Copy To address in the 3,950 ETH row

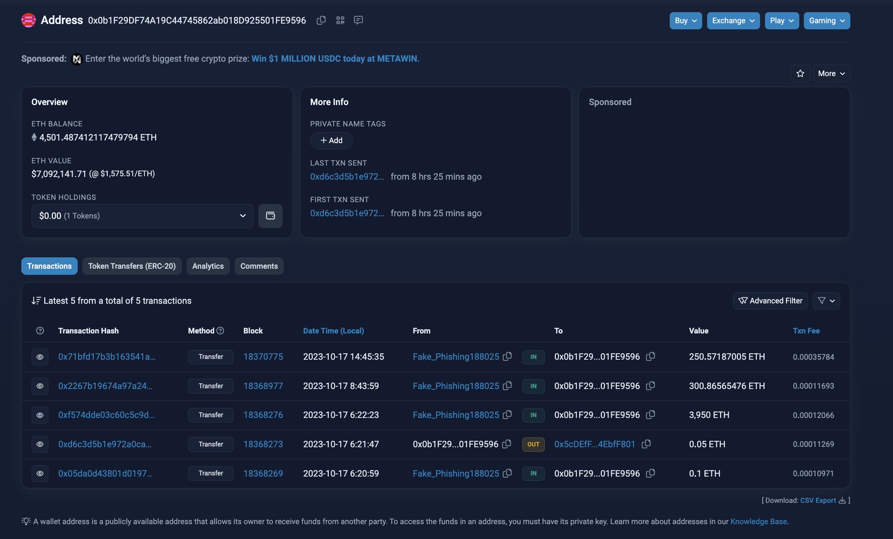650,415
